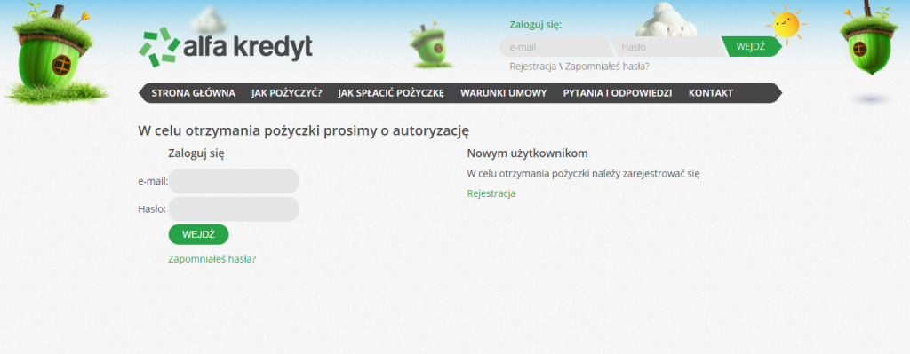This screenshot has height=354, width=910.
Task: Click green WEJDŹ button in login form
Action: (198, 234)
